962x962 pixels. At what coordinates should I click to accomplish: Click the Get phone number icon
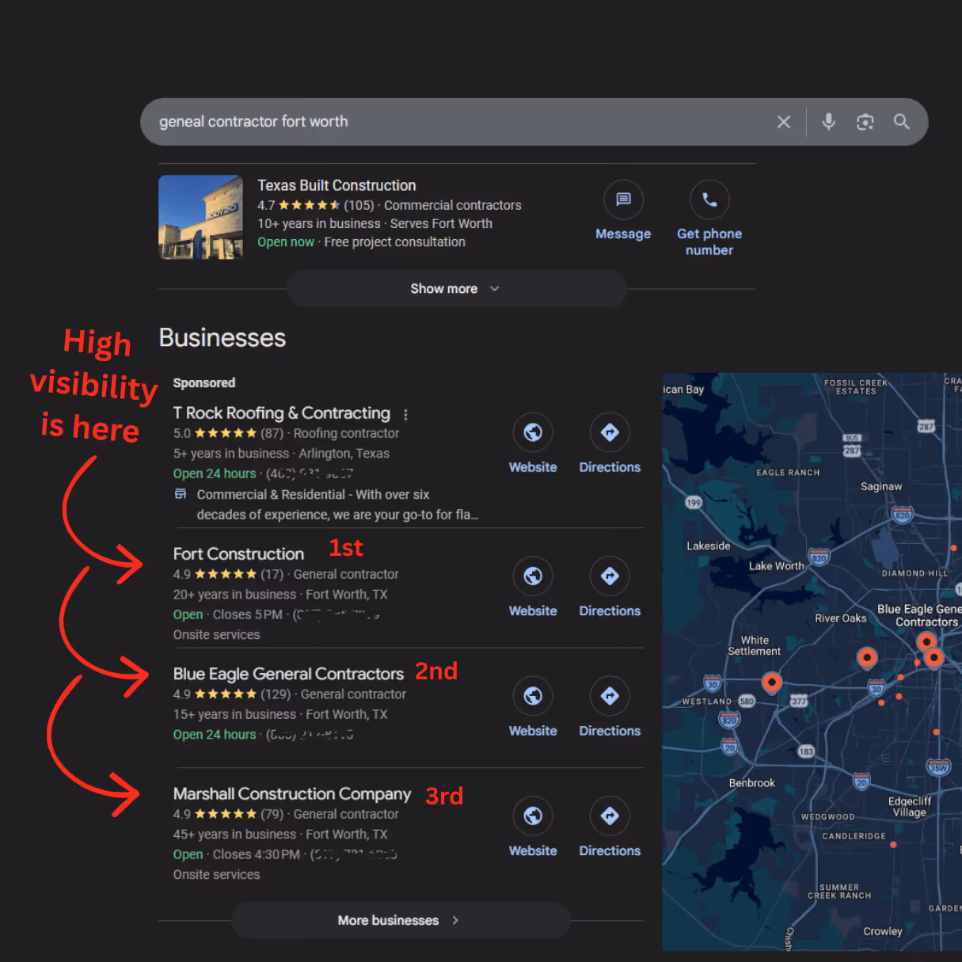709,200
